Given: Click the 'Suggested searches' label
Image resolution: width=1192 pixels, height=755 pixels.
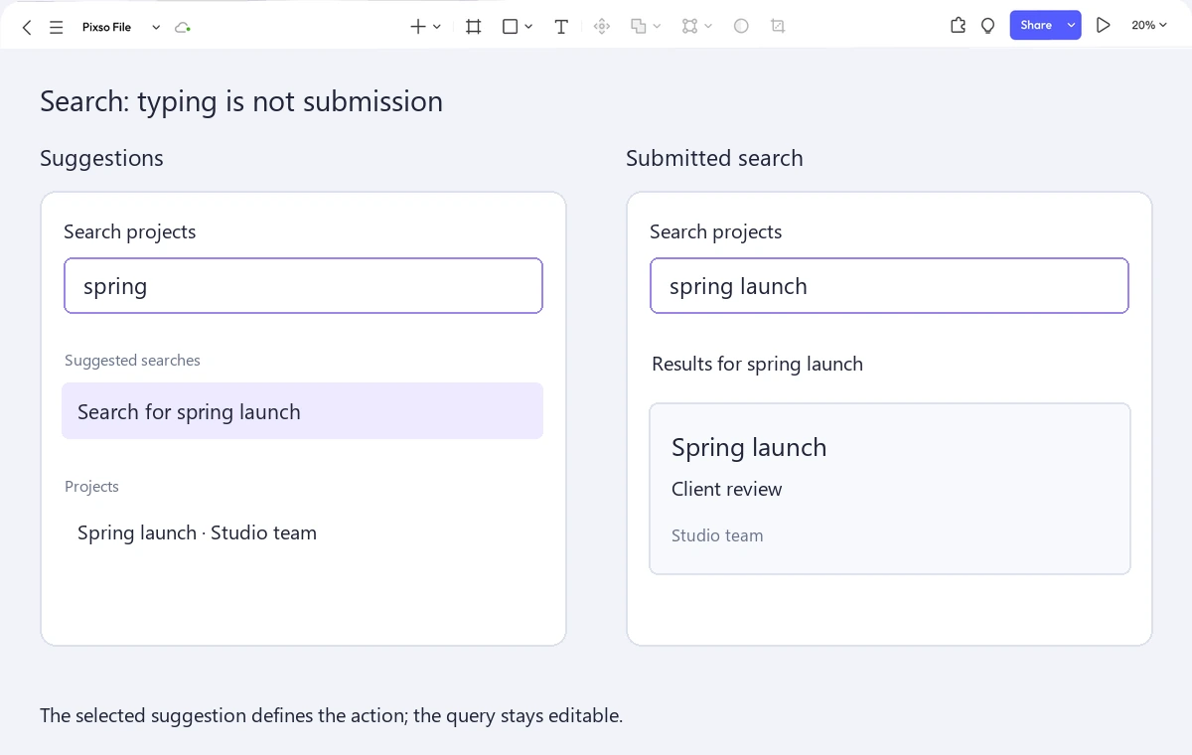Looking at the screenshot, I should coord(132,361).
